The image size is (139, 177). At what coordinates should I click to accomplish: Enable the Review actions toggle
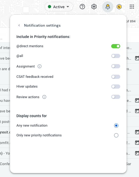point(116,97)
